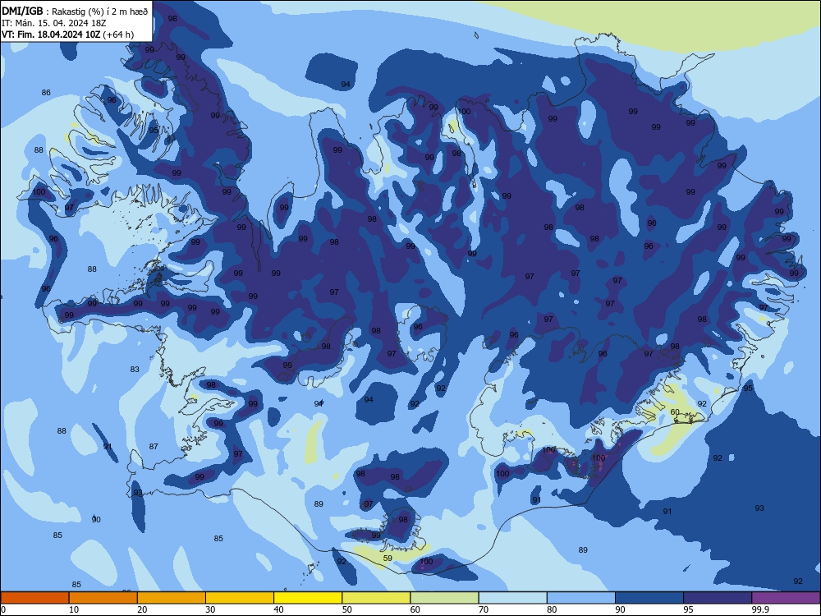Viewport: 821px width, 616px height.
Task: Click the legend tick label '20'
Action: tap(142, 609)
